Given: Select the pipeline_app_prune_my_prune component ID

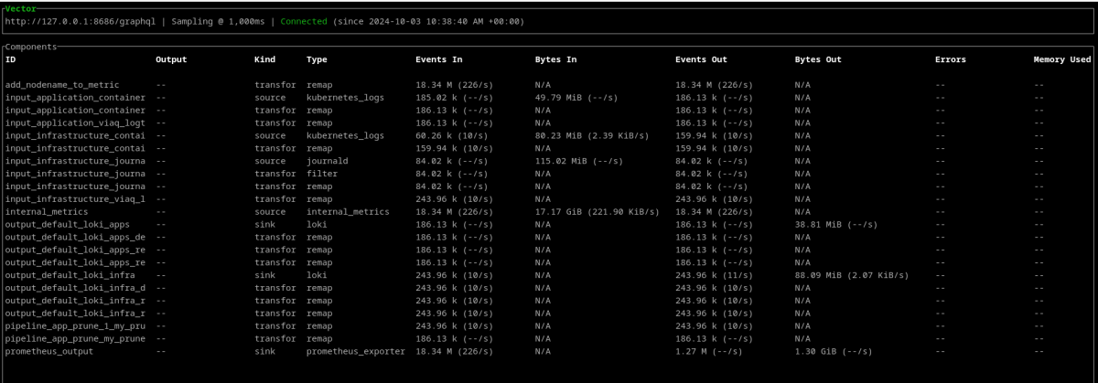Looking at the screenshot, I should pyautogui.click(x=75, y=338).
